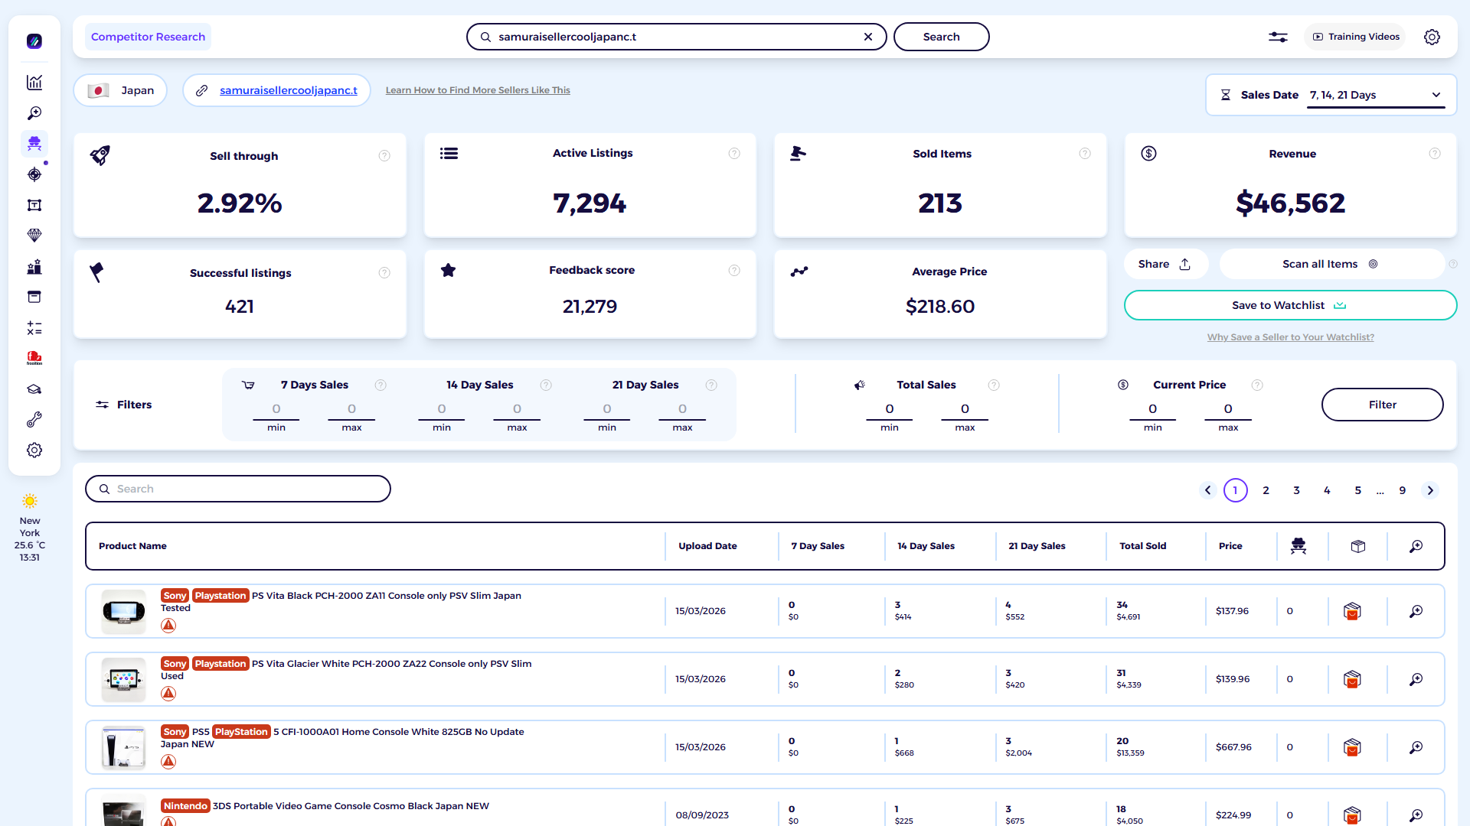Click Total Sales max input
The height and width of the screenshot is (826, 1470).
[x=965, y=409]
